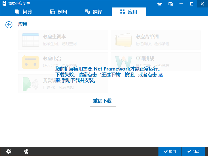This screenshot has height=156, width=208.
Task: Click the 记录生词，随时查阅 description
Action: point(60,44)
